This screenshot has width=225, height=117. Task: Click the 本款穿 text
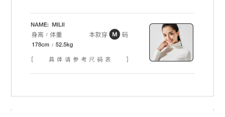98,35
